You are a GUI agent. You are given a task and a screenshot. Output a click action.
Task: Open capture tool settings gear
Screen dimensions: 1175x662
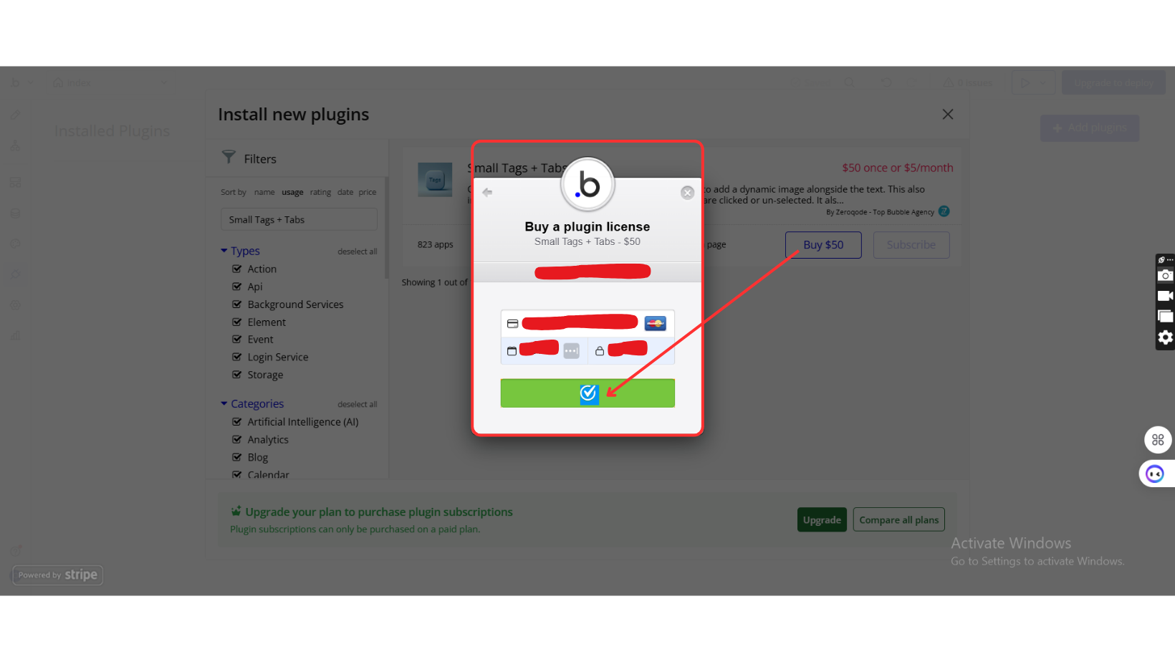pos(1166,337)
